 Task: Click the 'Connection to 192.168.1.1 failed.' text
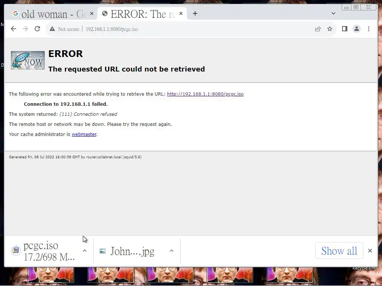(x=66, y=104)
